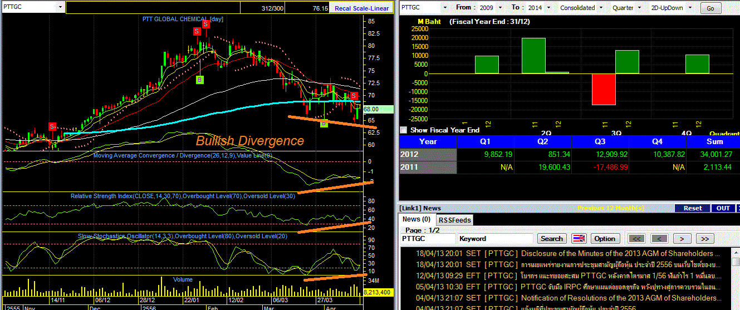Enable the Show Fiscal Year End checkbox
Viewport: 740px width, 310px height.
[x=404, y=130]
